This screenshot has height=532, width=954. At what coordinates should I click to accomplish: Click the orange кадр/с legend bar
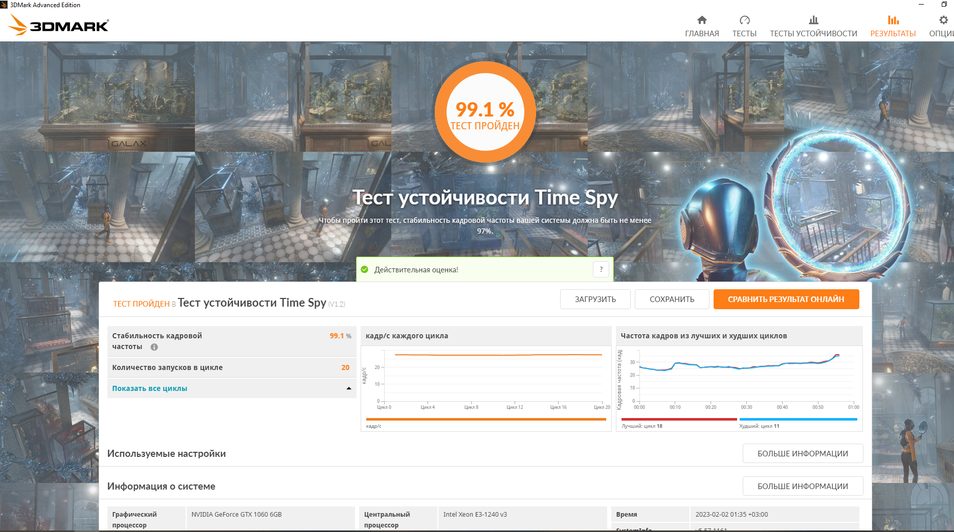click(486, 420)
